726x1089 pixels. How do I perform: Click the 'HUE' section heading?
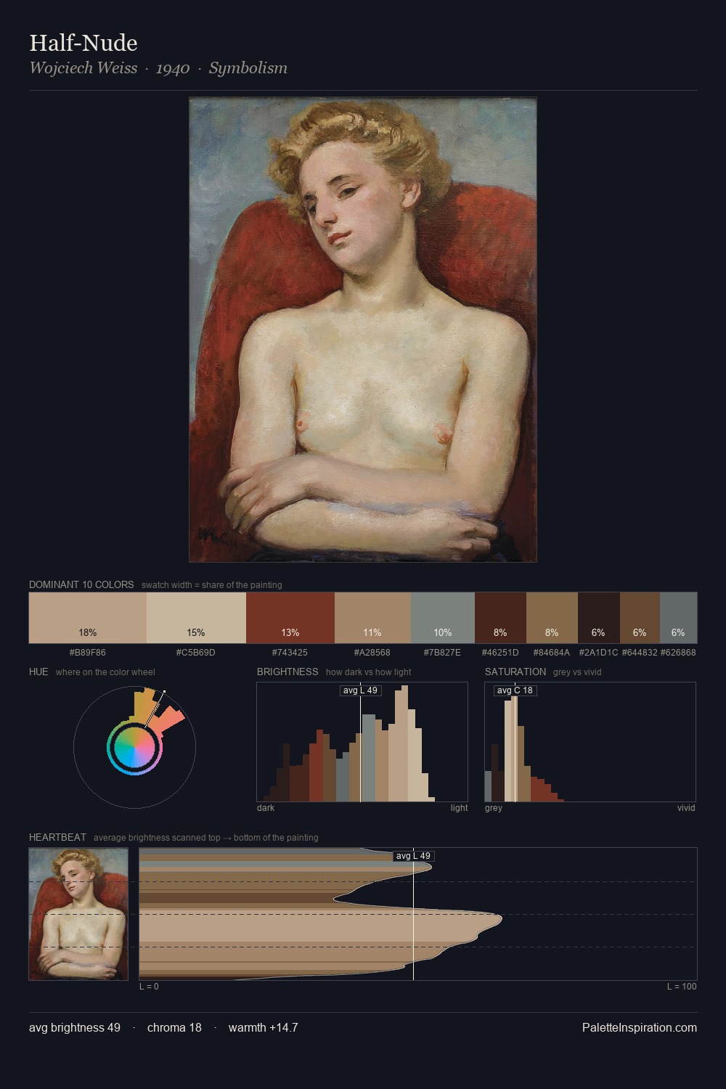(x=38, y=672)
